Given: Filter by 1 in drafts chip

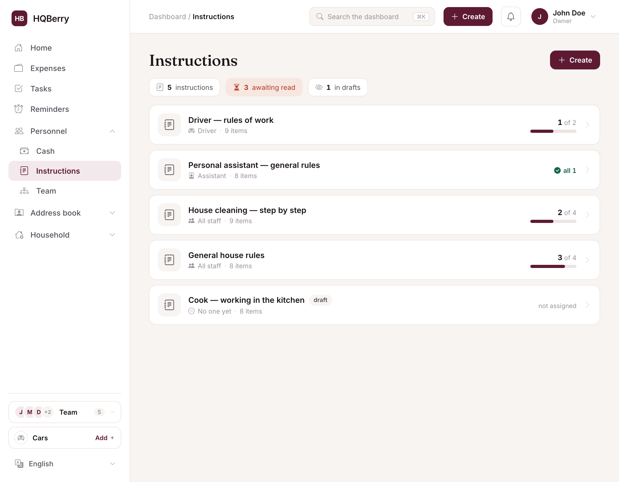Looking at the screenshot, I should coord(338,87).
